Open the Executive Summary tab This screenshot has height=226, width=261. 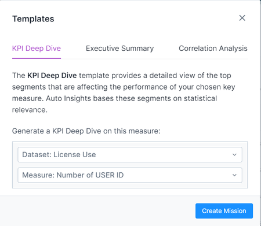tap(120, 49)
